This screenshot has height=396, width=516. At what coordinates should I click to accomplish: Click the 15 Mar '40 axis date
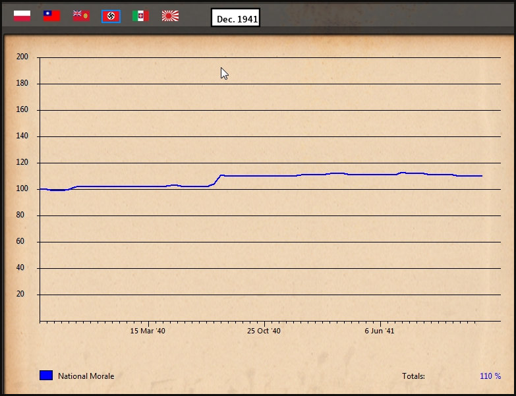(148, 331)
